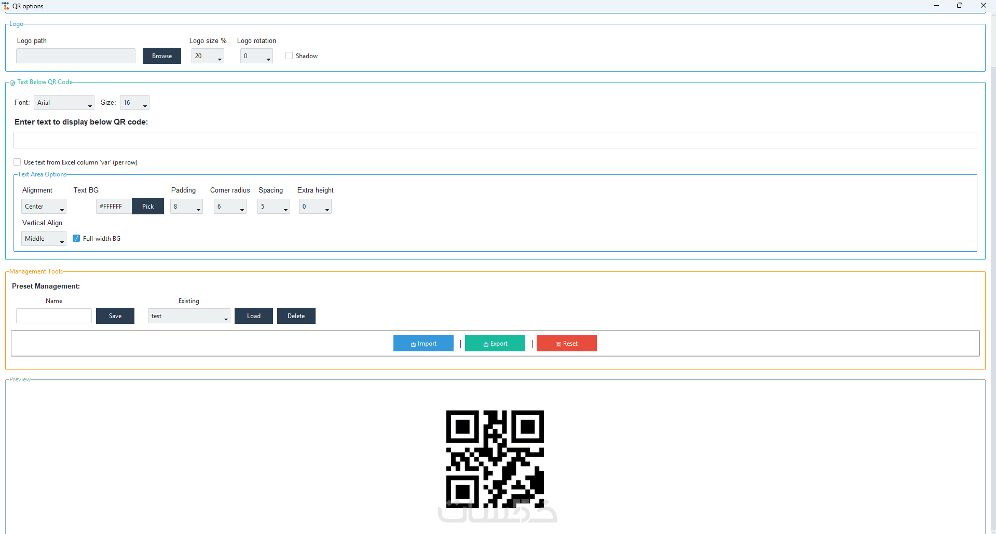996x534 pixels.
Task: Click the 'Vertical Align' label
Action: (42, 223)
